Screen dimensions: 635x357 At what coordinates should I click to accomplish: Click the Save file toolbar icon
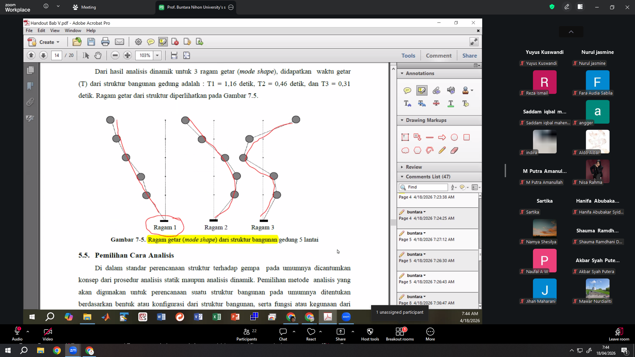[x=91, y=42]
